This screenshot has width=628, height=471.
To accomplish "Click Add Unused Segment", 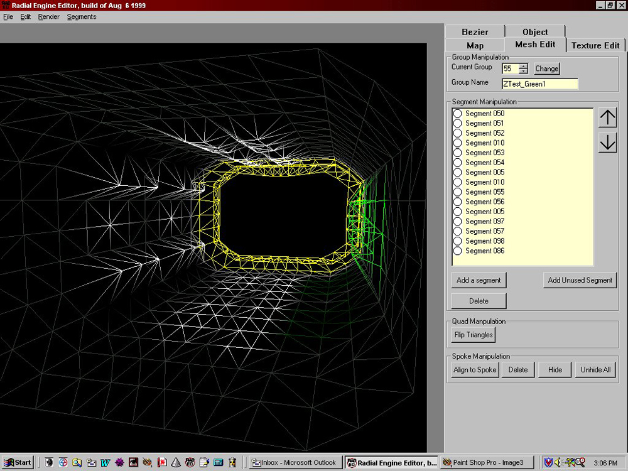I will tap(580, 280).
